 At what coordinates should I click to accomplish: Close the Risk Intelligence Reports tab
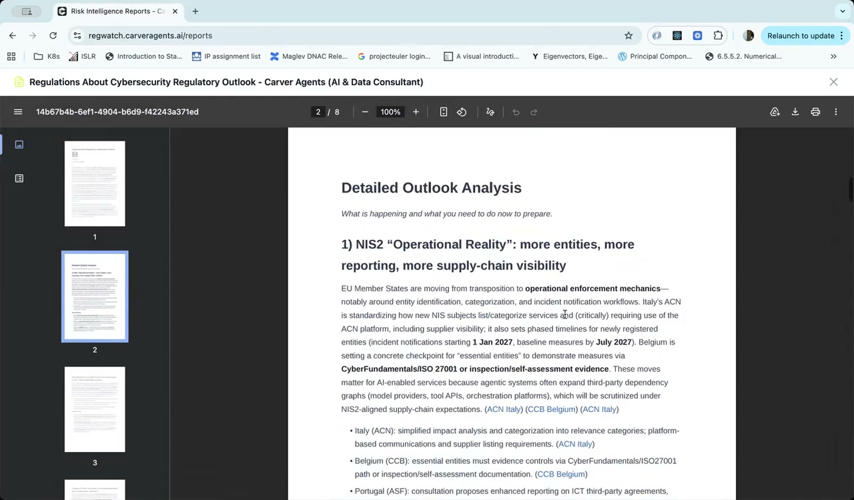coord(175,11)
